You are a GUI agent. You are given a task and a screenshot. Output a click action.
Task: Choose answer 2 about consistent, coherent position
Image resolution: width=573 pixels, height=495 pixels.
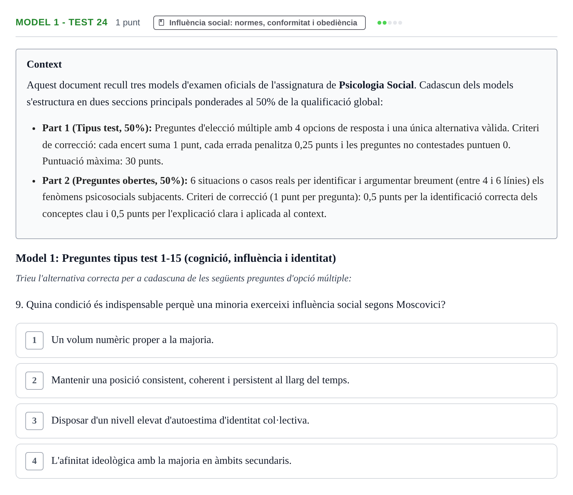tap(286, 380)
